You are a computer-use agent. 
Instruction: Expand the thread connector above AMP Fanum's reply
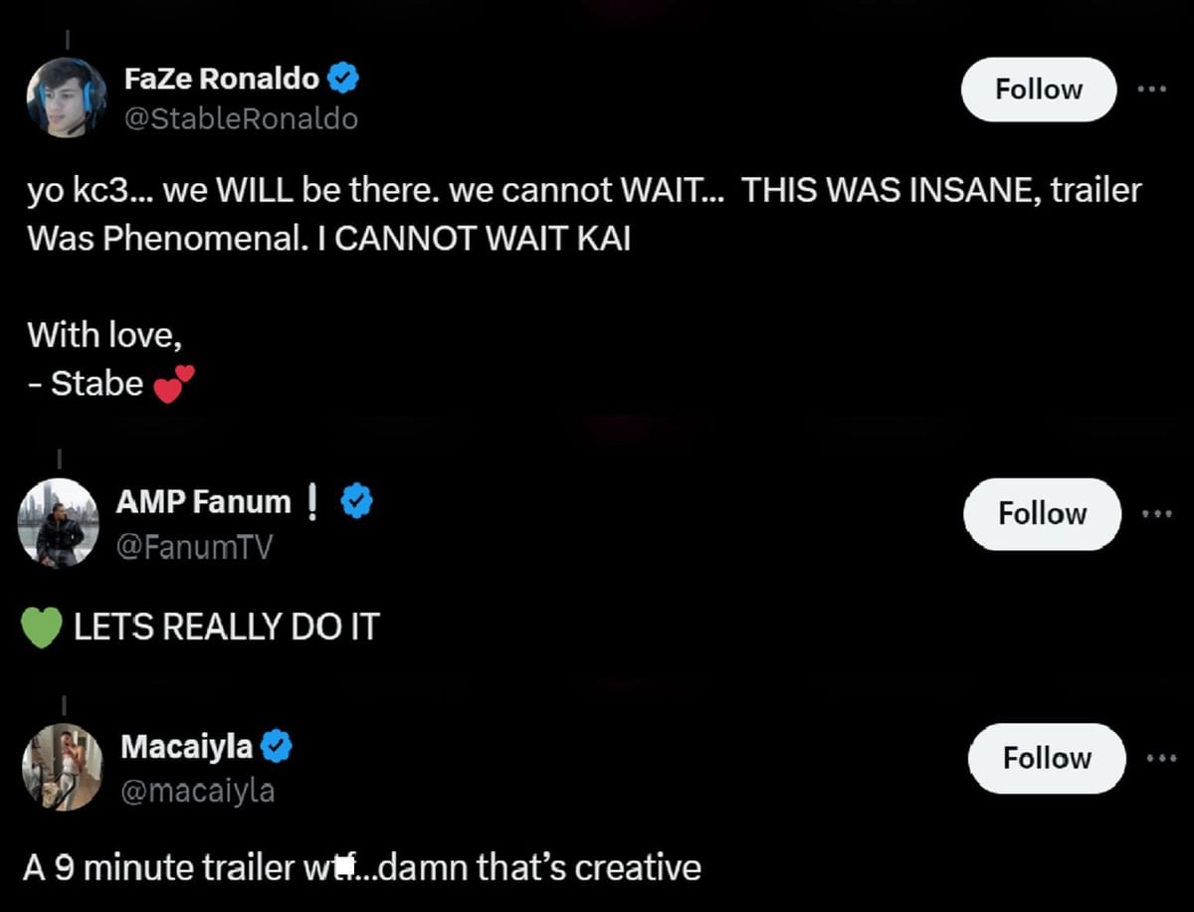[59, 458]
